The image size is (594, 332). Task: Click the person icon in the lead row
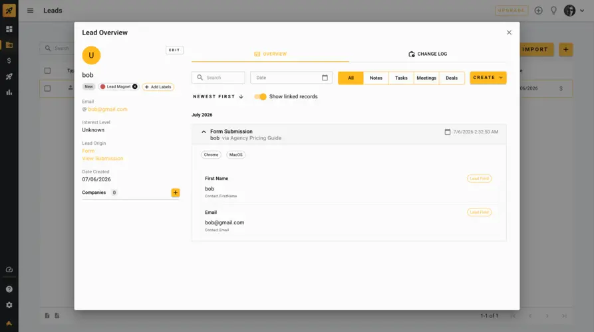[x=71, y=88]
